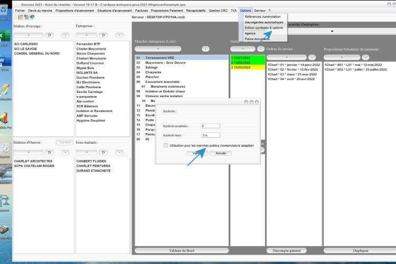The height and width of the screenshot is (264, 396).
Task: Select the yellow 3 15/05/2022 entry
Action: coord(248,68)
